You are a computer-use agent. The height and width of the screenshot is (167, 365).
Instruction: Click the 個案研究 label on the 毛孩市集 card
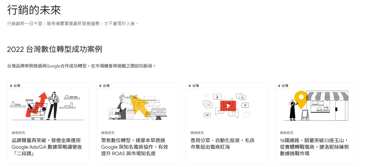click(x=197, y=133)
